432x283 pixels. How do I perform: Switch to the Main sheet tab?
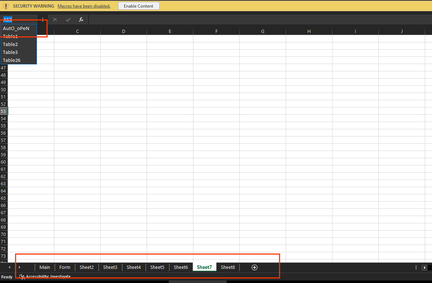(45, 267)
